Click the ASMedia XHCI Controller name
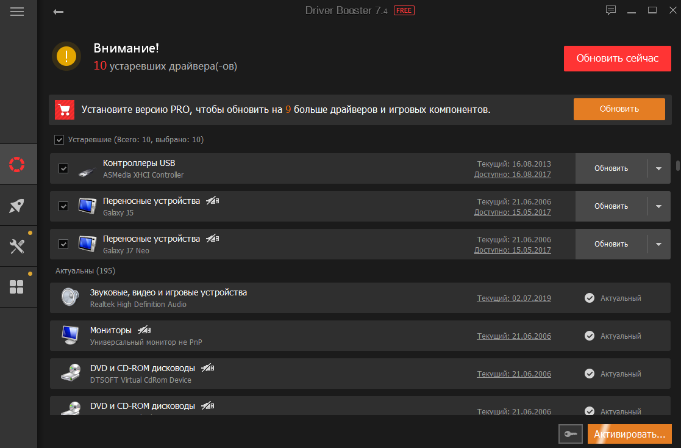The width and height of the screenshot is (681, 448). [x=143, y=175]
